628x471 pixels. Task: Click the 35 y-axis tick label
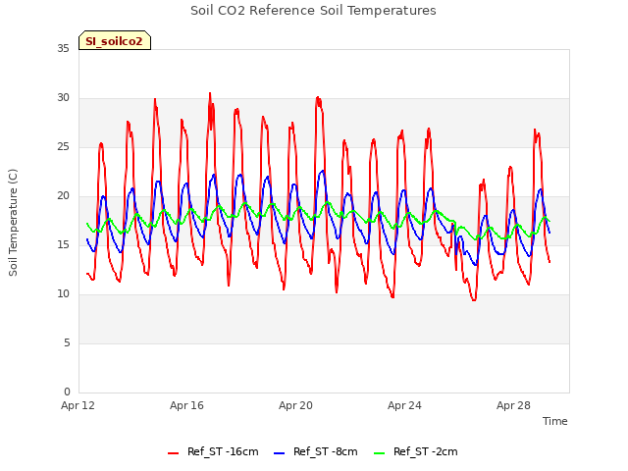63,49
